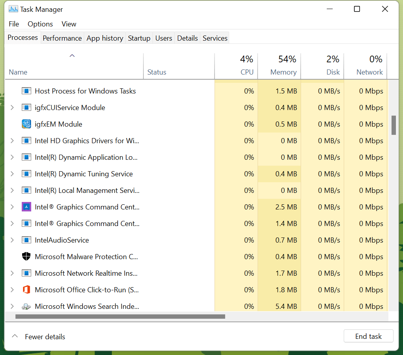The image size is (403, 355).
Task: Click the IntelAudioService process icon
Action: [x=26, y=240]
